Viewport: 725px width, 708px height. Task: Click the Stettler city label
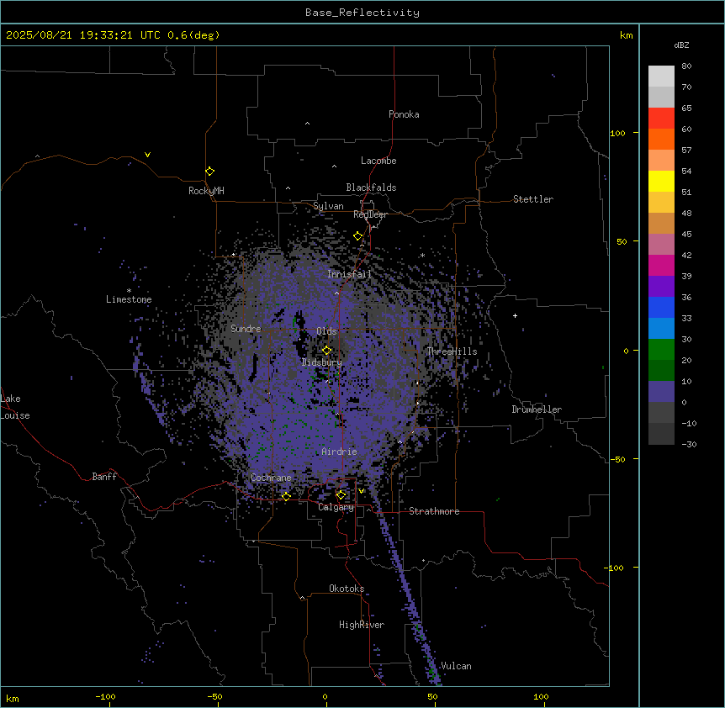click(x=533, y=199)
